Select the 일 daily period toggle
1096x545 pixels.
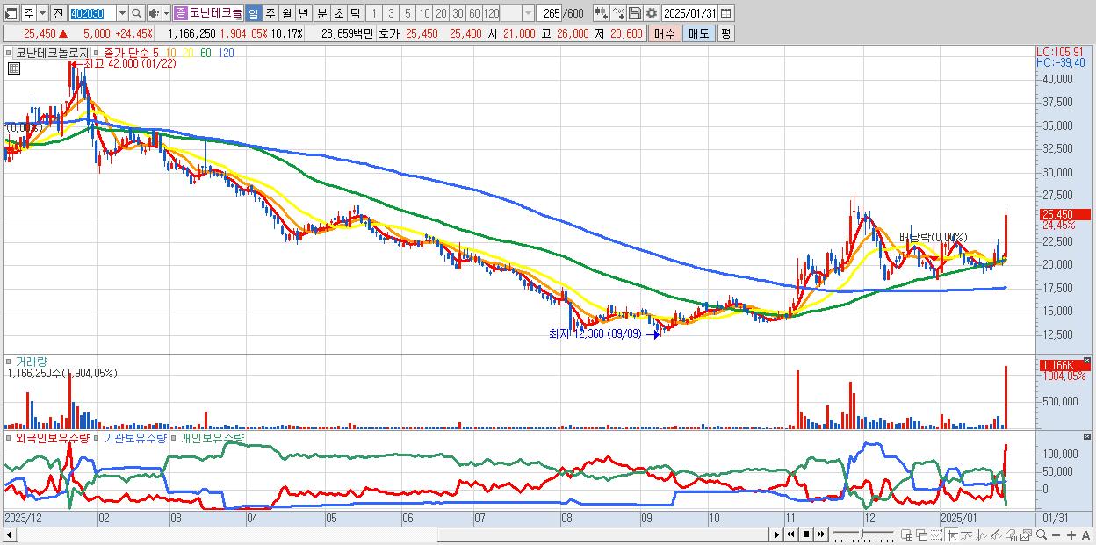pyautogui.click(x=253, y=13)
